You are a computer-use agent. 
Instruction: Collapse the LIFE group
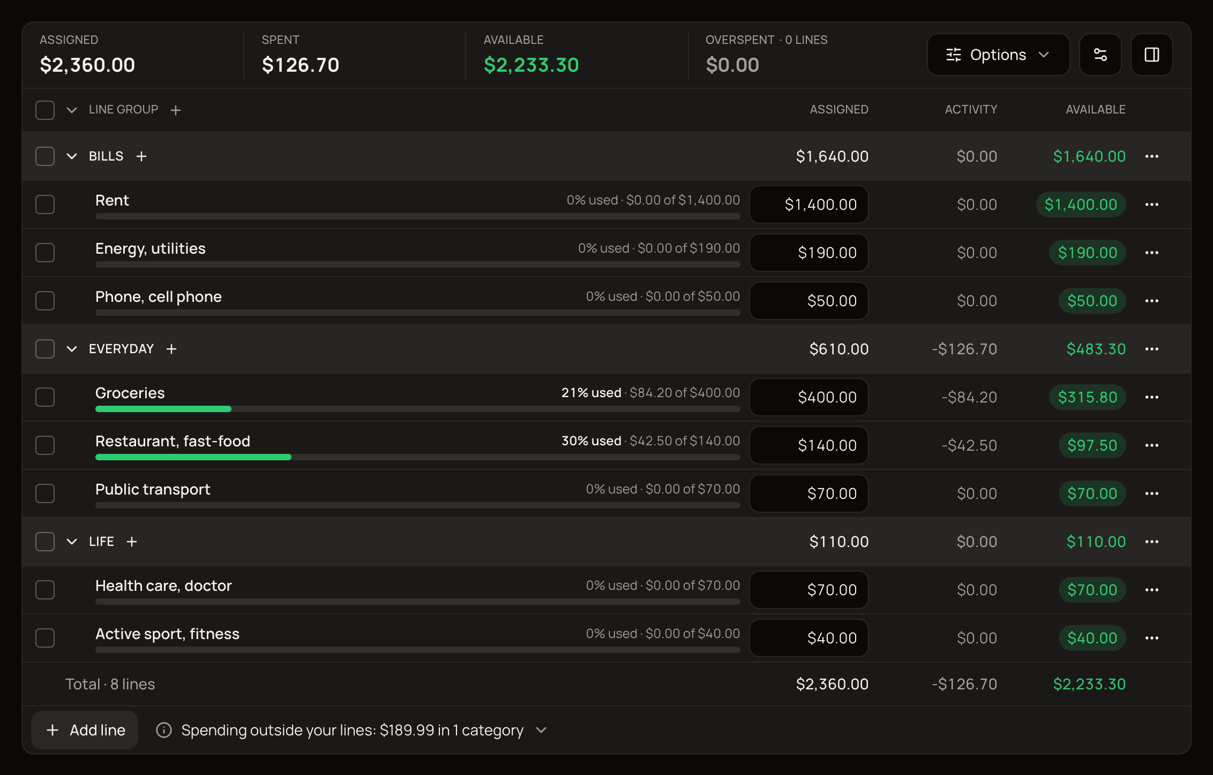coord(72,542)
